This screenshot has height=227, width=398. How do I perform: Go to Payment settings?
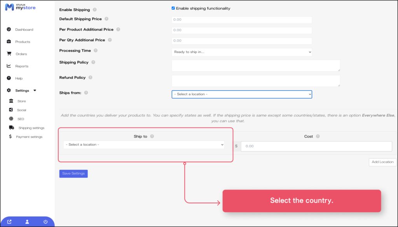[x=29, y=137]
